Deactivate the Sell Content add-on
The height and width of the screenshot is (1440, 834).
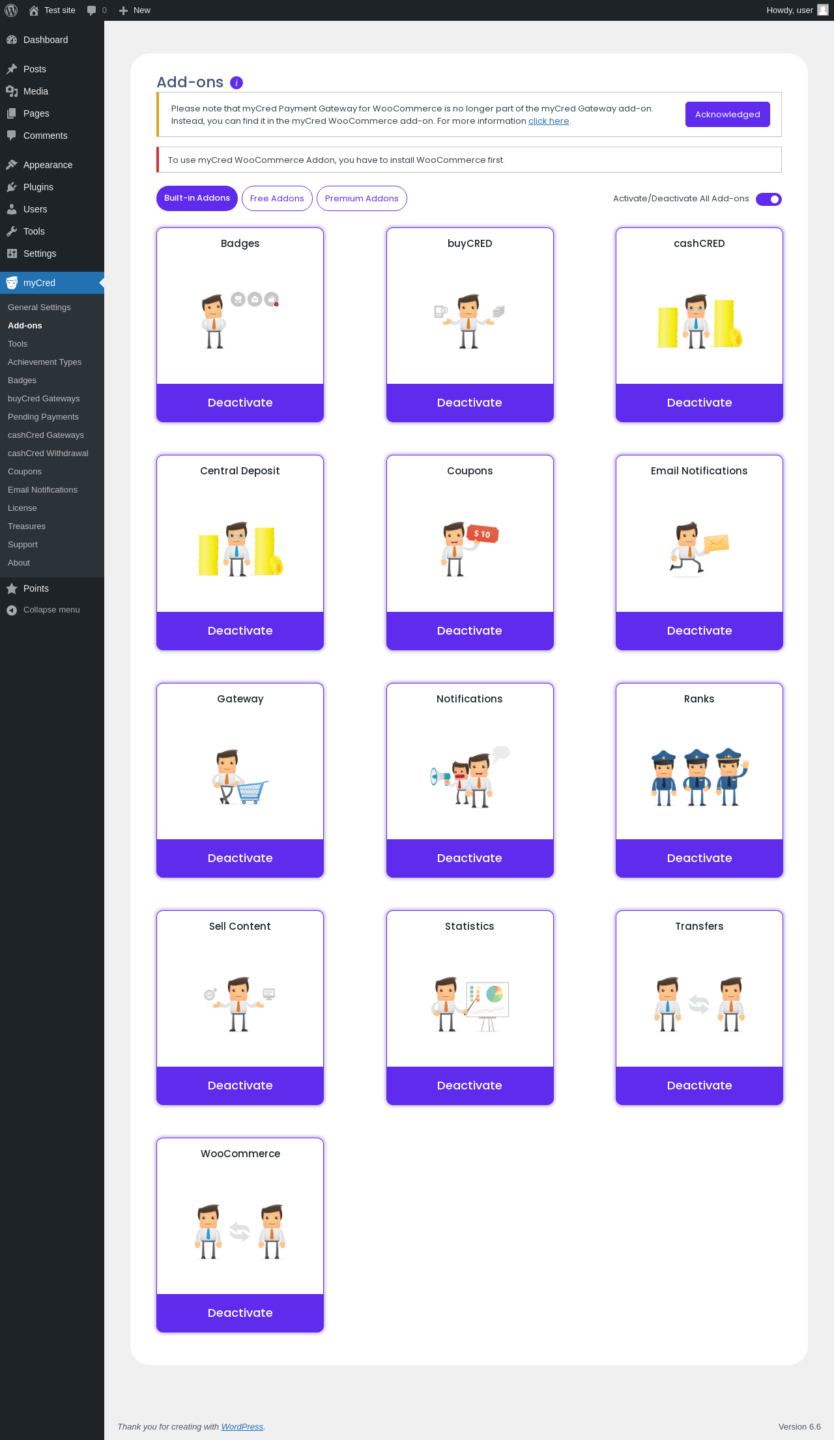point(240,1086)
